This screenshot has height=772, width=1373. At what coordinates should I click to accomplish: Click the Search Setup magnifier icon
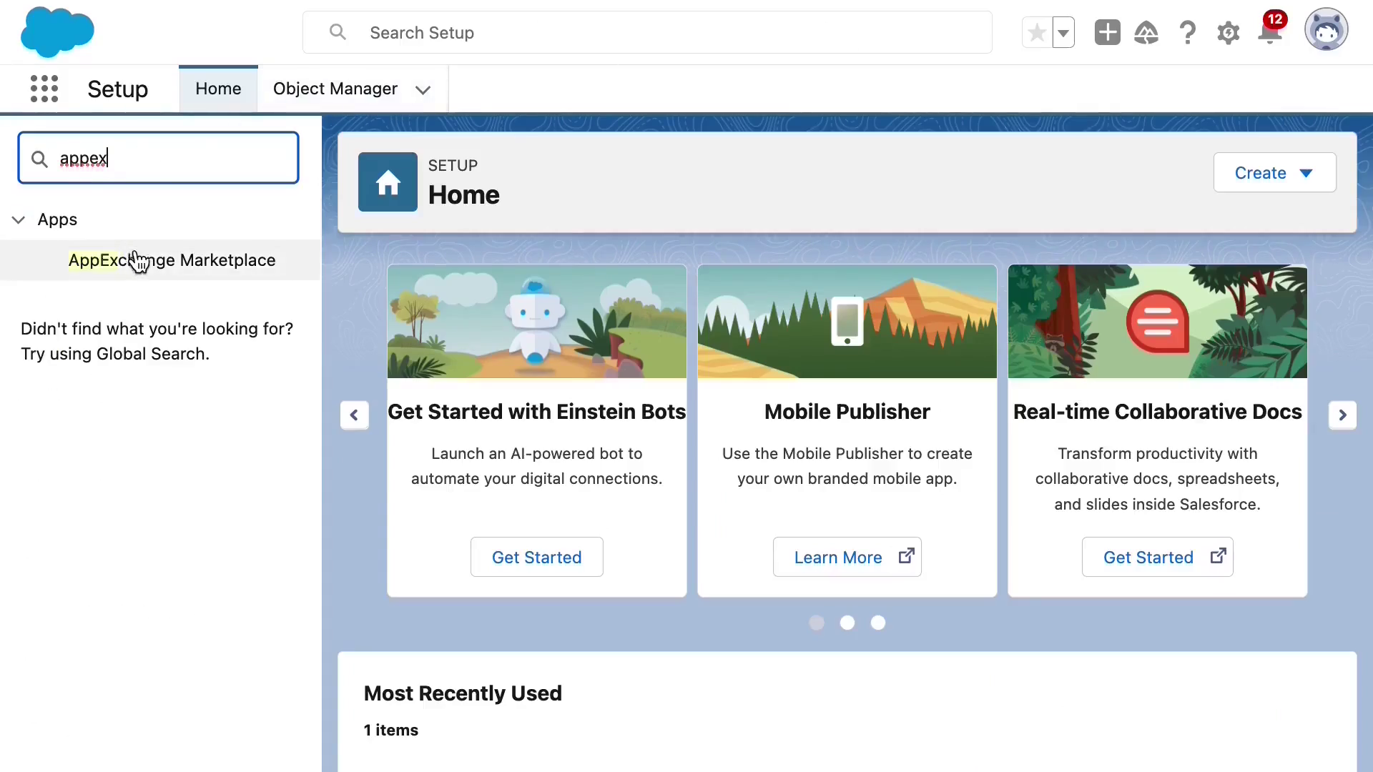(x=338, y=32)
